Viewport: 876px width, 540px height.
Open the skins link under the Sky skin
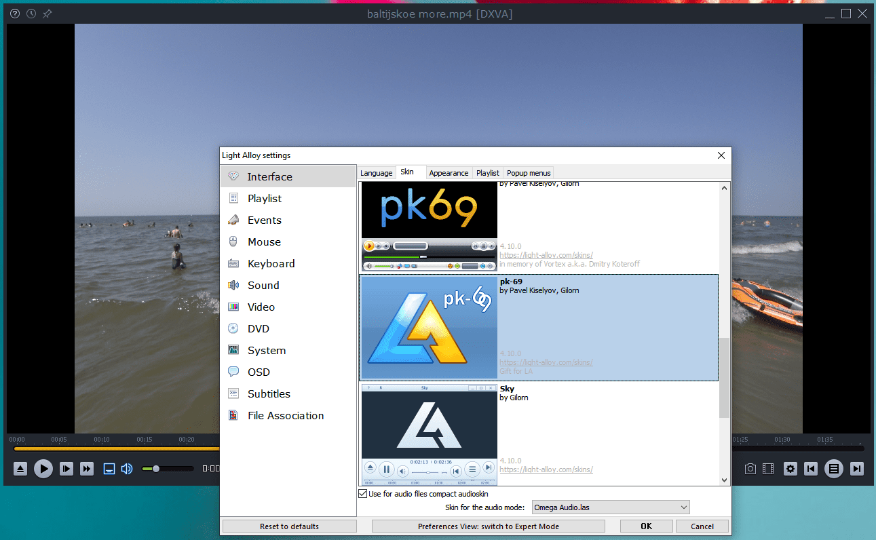coord(546,469)
